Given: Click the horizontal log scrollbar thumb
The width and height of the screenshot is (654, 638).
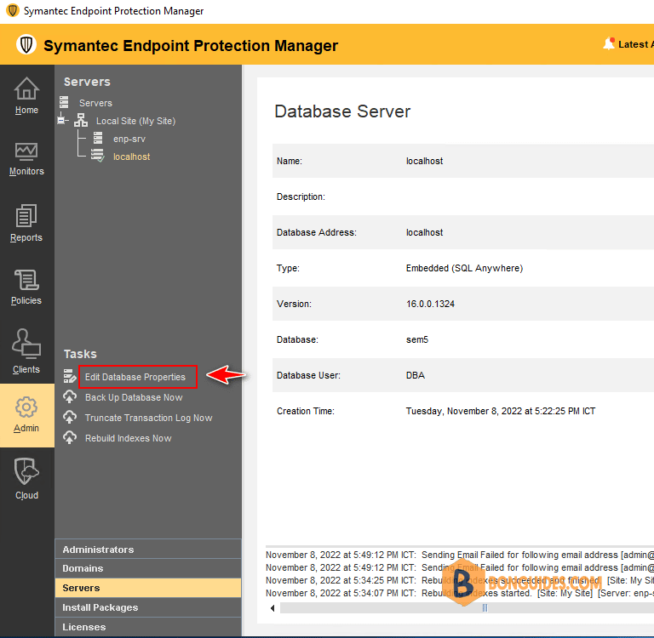Looking at the screenshot, I should pos(484,608).
